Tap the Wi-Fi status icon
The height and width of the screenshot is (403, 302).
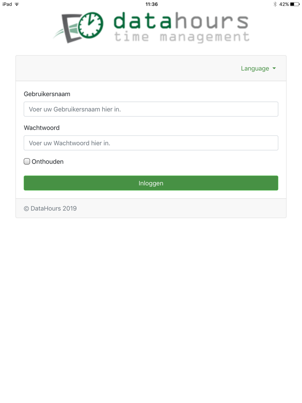click(17, 4)
